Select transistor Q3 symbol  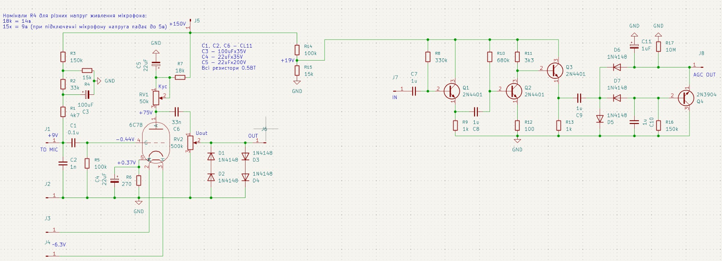coord(555,71)
